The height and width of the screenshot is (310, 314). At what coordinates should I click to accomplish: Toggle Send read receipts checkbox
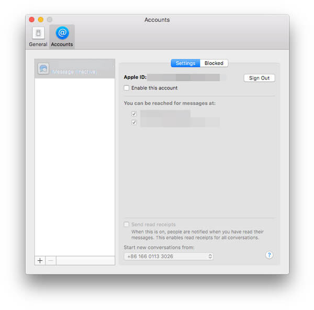click(x=127, y=225)
